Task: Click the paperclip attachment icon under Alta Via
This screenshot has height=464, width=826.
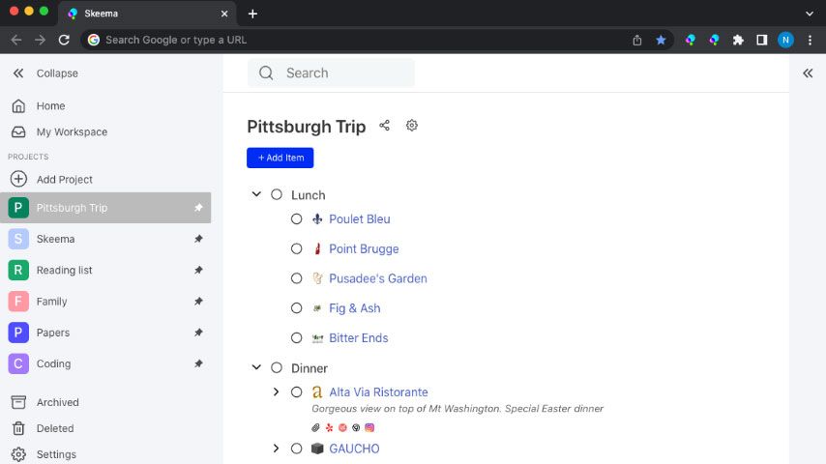Action: tap(315, 427)
